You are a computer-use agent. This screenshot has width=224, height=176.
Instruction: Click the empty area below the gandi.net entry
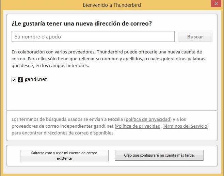(x=112, y=97)
